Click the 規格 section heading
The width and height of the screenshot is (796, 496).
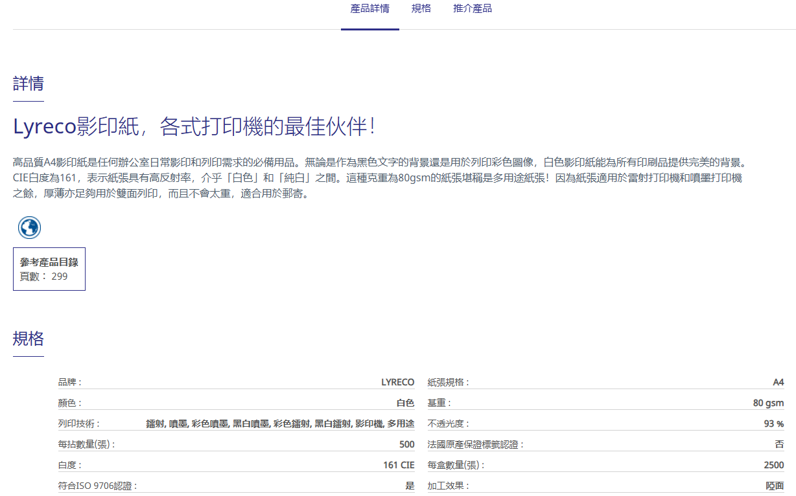[29, 339]
